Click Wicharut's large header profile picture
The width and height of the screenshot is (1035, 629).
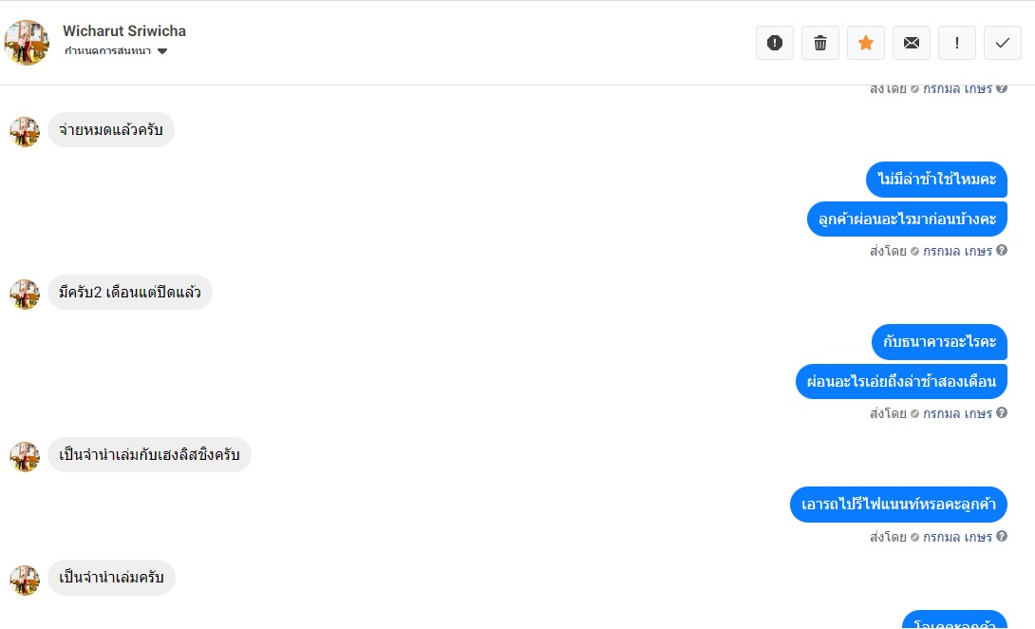coord(27,43)
